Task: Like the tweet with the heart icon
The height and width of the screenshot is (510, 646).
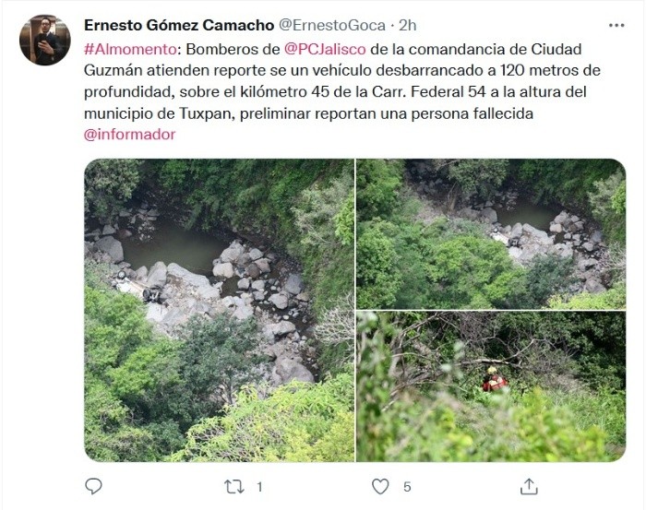Action: click(380, 485)
